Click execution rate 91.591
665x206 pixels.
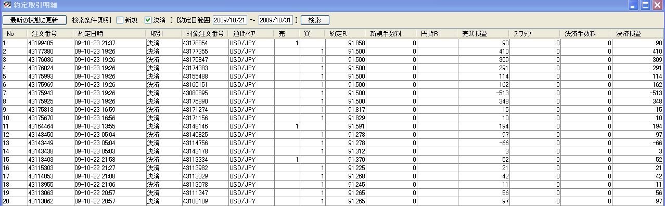(356, 126)
